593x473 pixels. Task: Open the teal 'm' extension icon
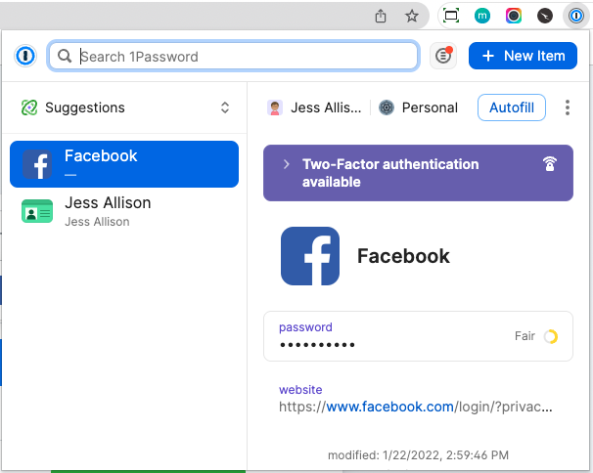[x=482, y=16]
